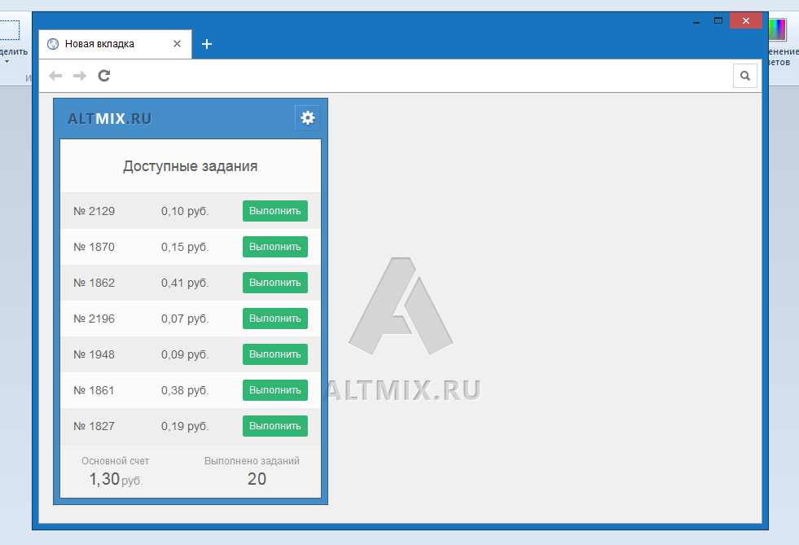Click the browser back arrow
The height and width of the screenshot is (545, 799).
[55, 76]
